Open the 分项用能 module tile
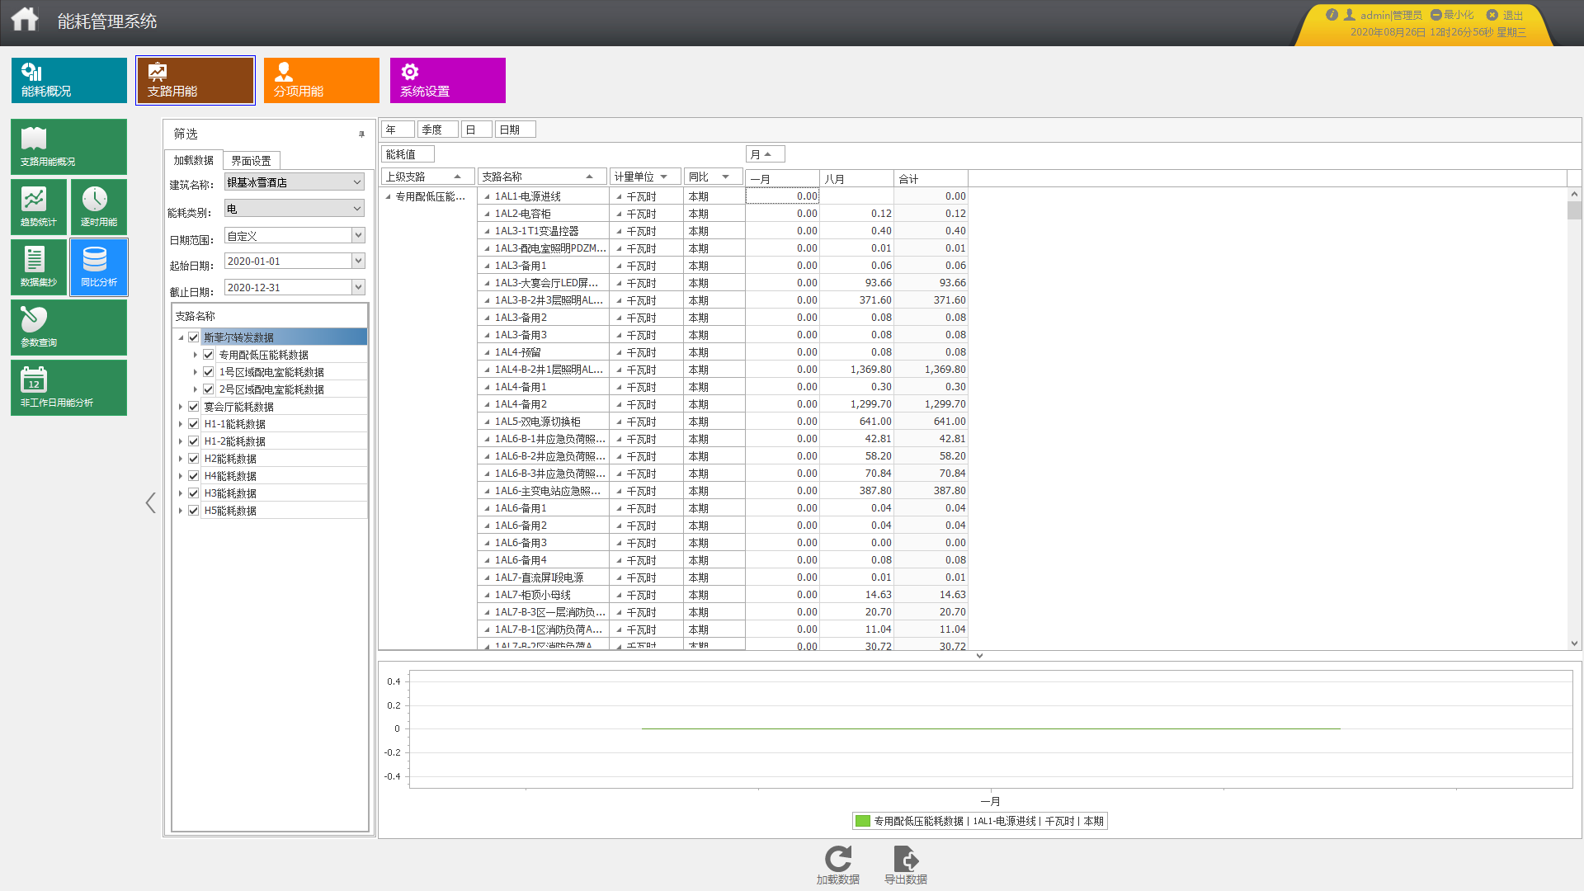Screen dimensions: 1584x891 (322, 80)
